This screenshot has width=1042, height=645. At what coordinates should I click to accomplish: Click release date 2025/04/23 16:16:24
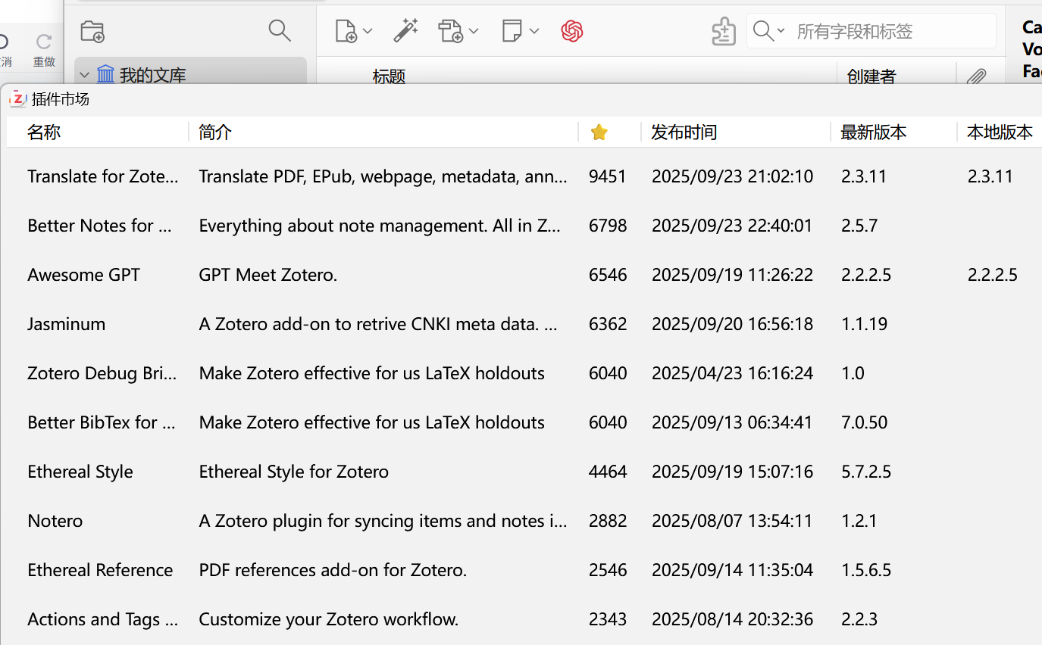coord(732,372)
